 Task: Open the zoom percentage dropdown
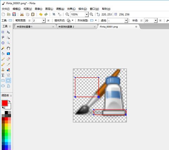point(87,14)
